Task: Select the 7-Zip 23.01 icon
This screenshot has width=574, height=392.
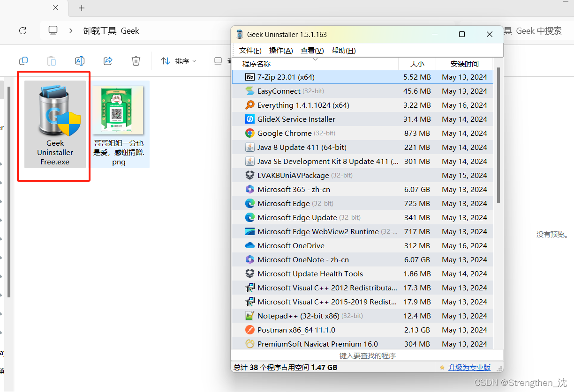Action: point(250,77)
